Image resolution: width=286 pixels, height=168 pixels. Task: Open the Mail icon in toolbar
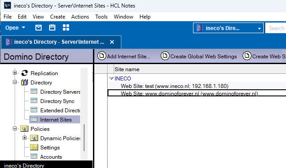(x=39, y=28)
